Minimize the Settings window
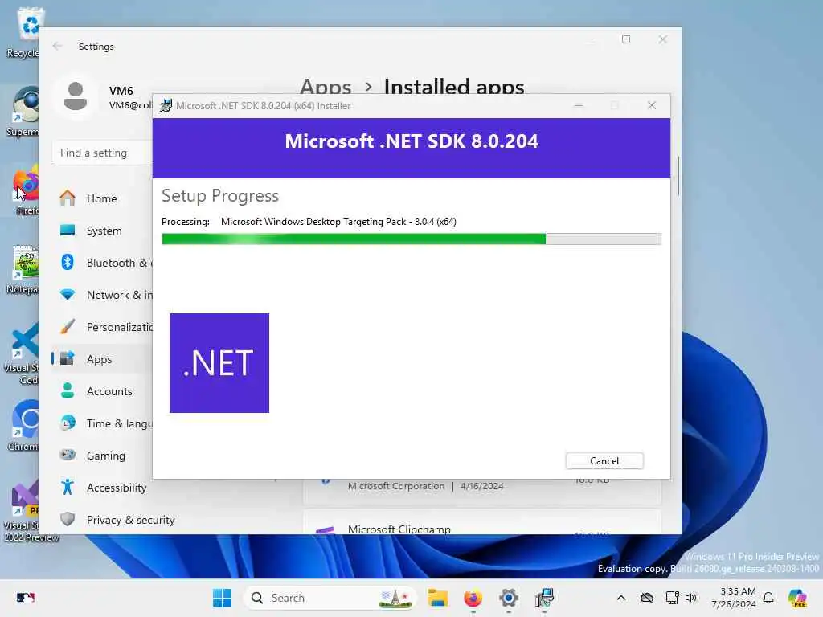Screen dimensions: 823x617 tap(589, 39)
